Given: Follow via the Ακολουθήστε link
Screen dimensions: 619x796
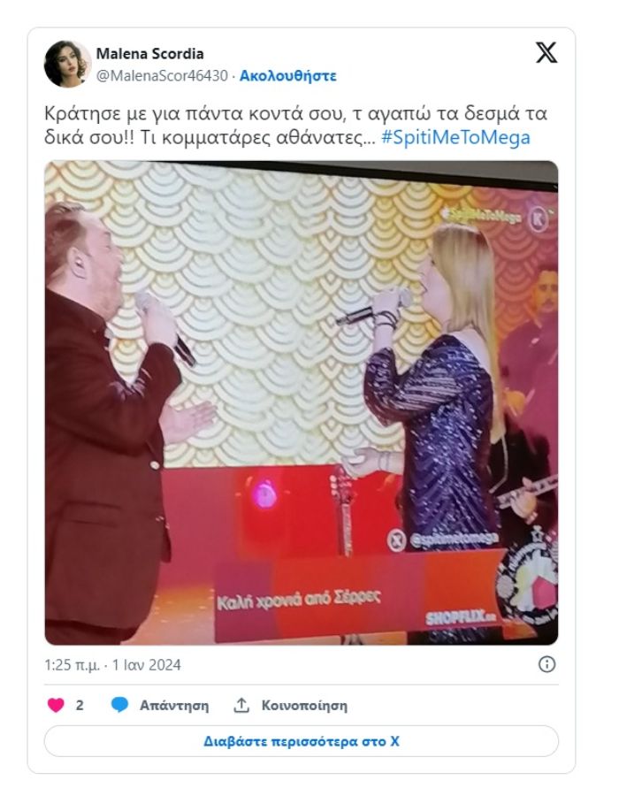Looking at the screenshot, I should point(287,76).
